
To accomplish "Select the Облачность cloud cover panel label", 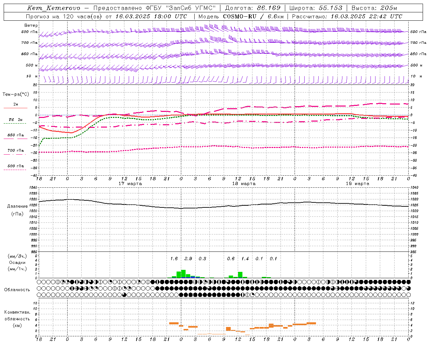I will pos(17,290).
